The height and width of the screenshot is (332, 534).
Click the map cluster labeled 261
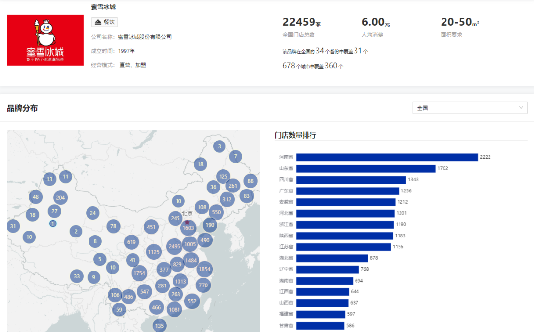coord(233,186)
